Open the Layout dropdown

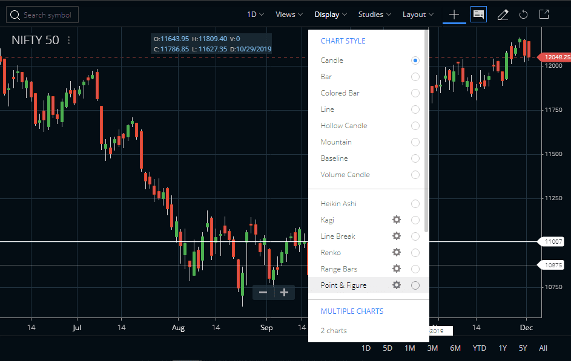(x=418, y=15)
